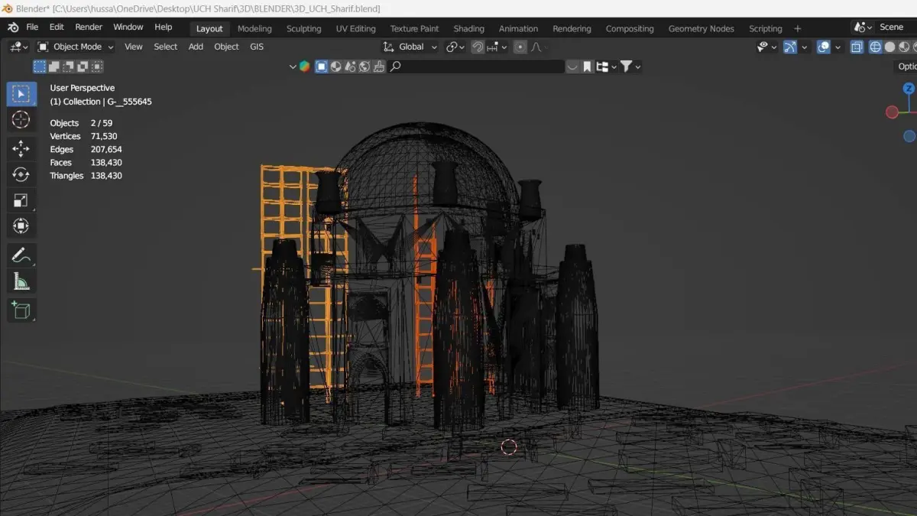The height and width of the screenshot is (516, 917).
Task: Open the funnel filter dropdown
Action: pos(630,67)
